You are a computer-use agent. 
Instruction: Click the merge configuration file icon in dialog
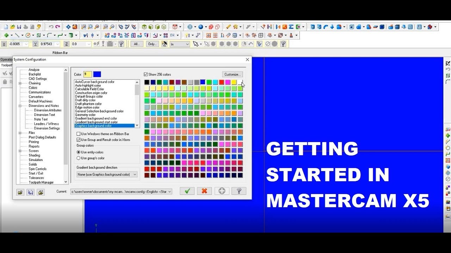tap(41, 192)
